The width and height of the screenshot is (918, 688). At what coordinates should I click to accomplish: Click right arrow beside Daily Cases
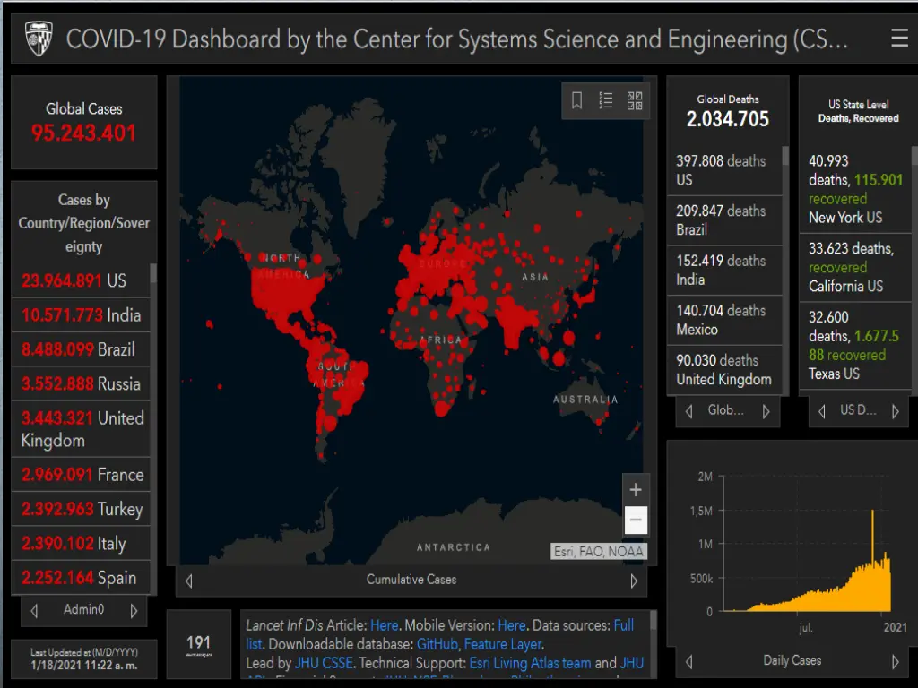pos(896,662)
